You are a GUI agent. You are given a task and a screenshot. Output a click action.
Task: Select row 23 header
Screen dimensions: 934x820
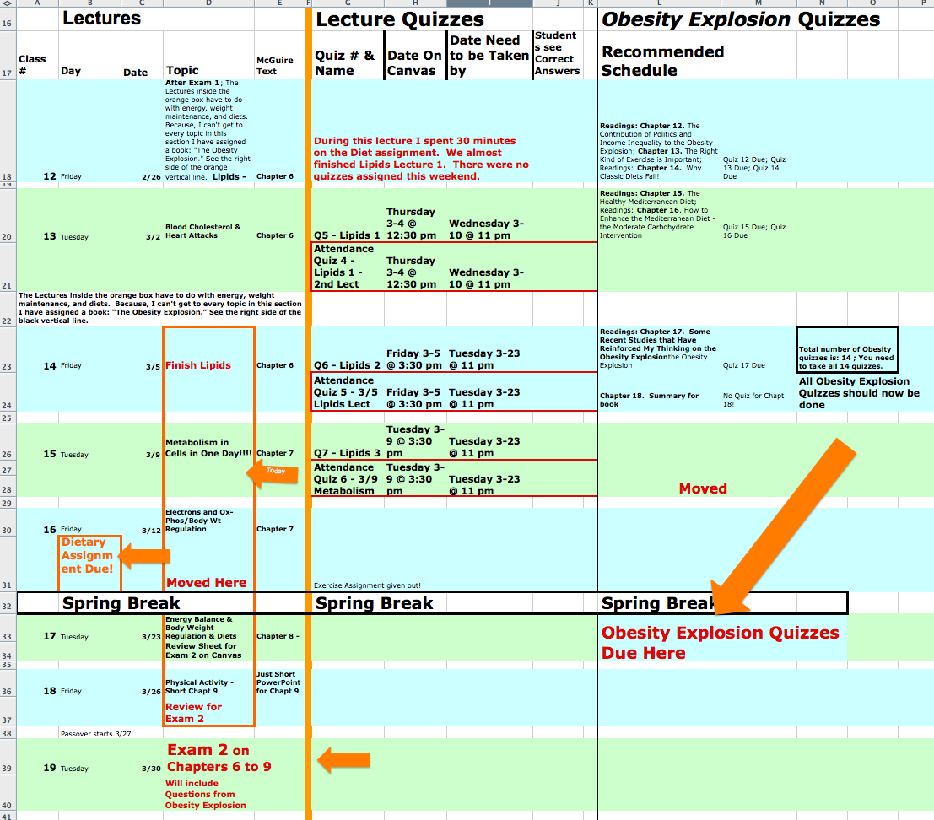(x=8, y=366)
